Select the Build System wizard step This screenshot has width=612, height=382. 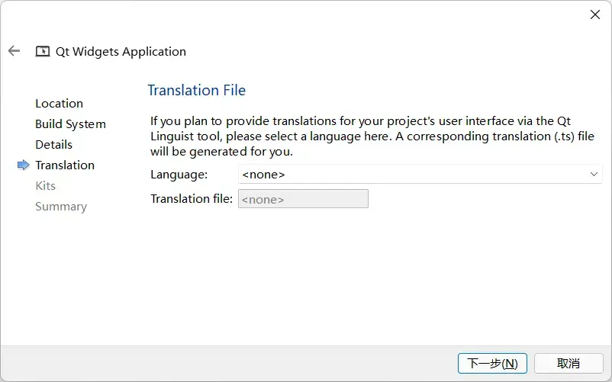71,124
